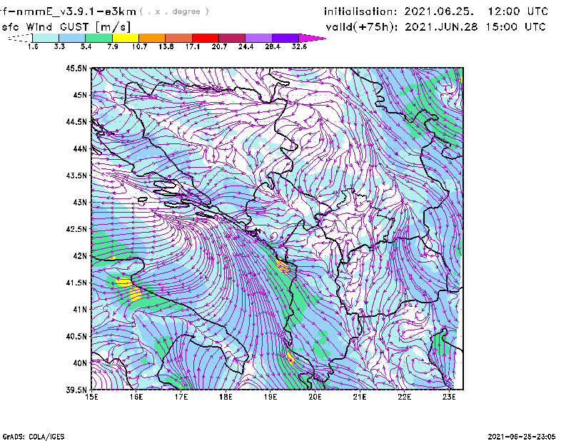Select the light purple legend swatch
571x441 pixels.
coord(259,38)
